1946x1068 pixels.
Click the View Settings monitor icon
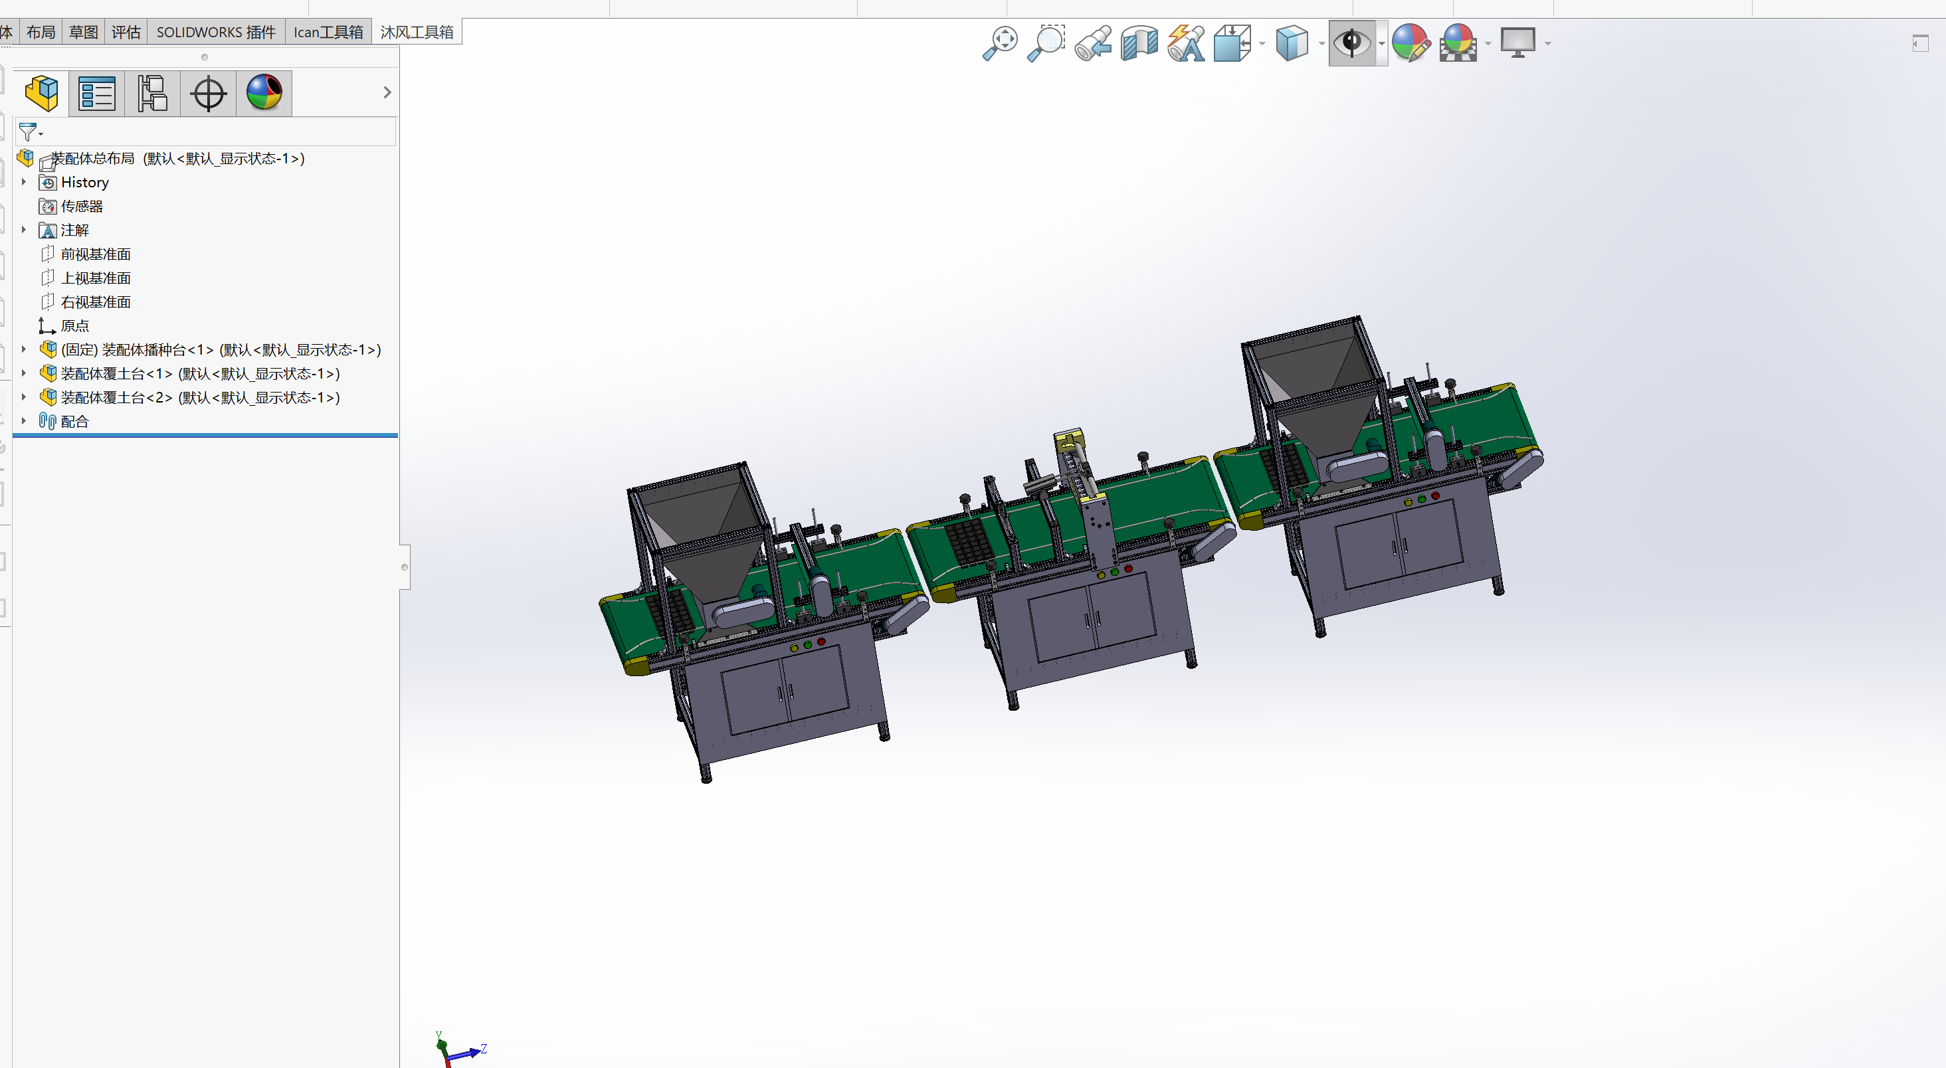tap(1517, 43)
